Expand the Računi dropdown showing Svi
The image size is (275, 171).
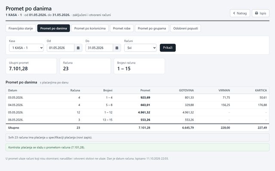coord(141,48)
